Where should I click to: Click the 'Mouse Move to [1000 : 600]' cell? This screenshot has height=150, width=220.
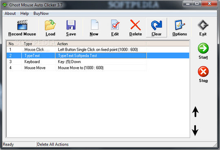tap(101, 68)
